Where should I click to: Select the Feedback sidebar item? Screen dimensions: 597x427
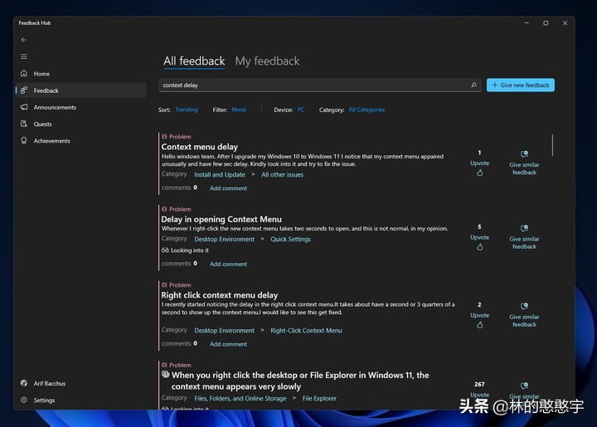[x=80, y=90]
